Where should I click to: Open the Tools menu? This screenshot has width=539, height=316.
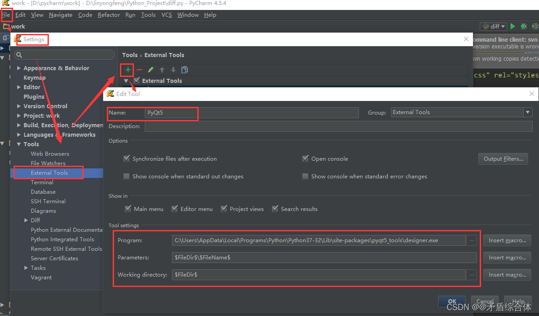(148, 15)
